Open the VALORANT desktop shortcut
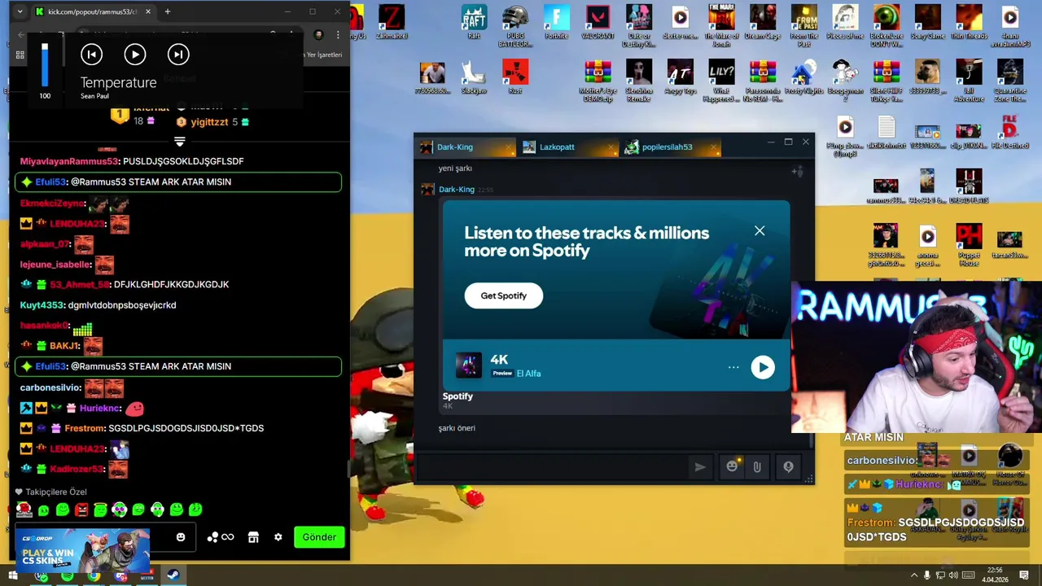The height and width of the screenshot is (586, 1042). click(598, 22)
